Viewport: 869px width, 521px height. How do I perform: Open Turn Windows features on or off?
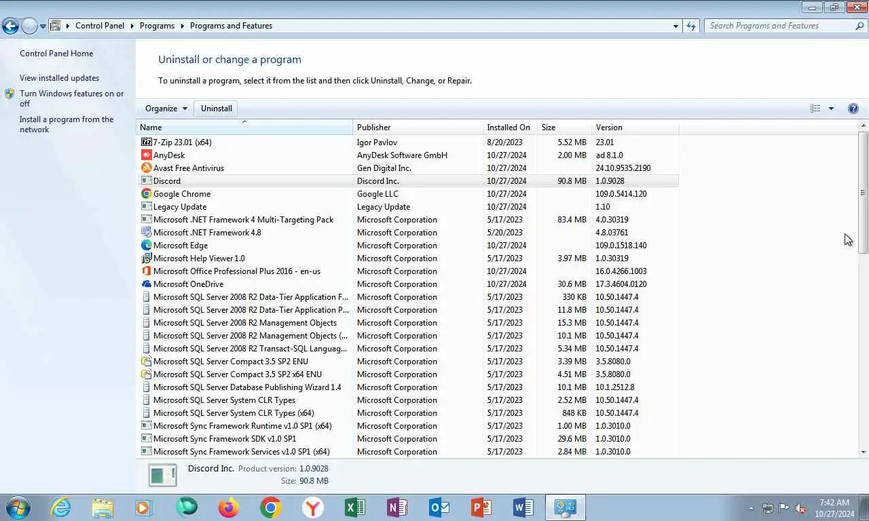(71, 98)
